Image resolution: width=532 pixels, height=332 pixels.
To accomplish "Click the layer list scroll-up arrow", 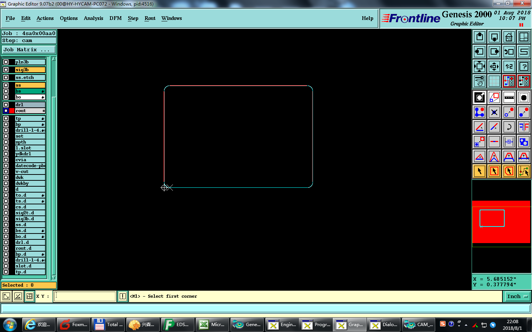I will (54, 59).
